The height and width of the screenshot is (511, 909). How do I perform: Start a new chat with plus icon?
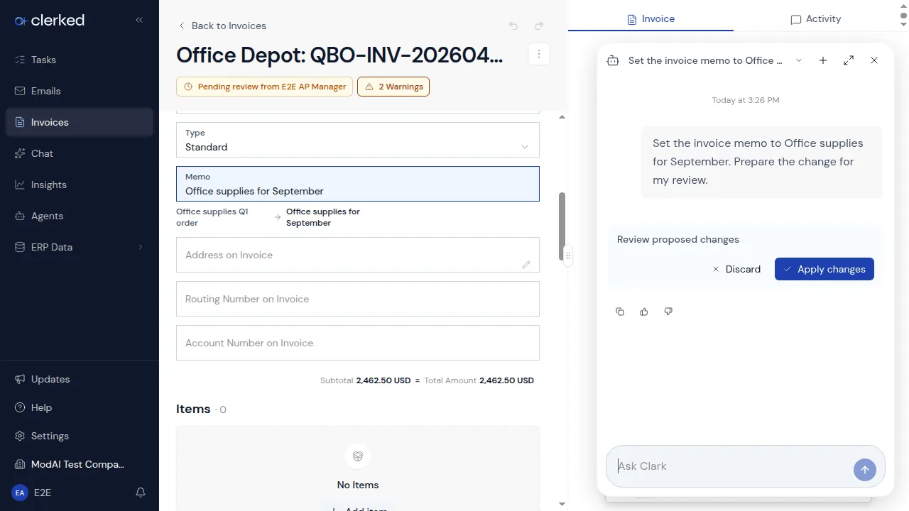pos(823,60)
